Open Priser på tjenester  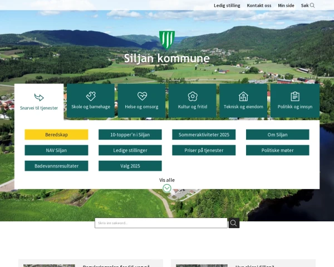tap(204, 150)
